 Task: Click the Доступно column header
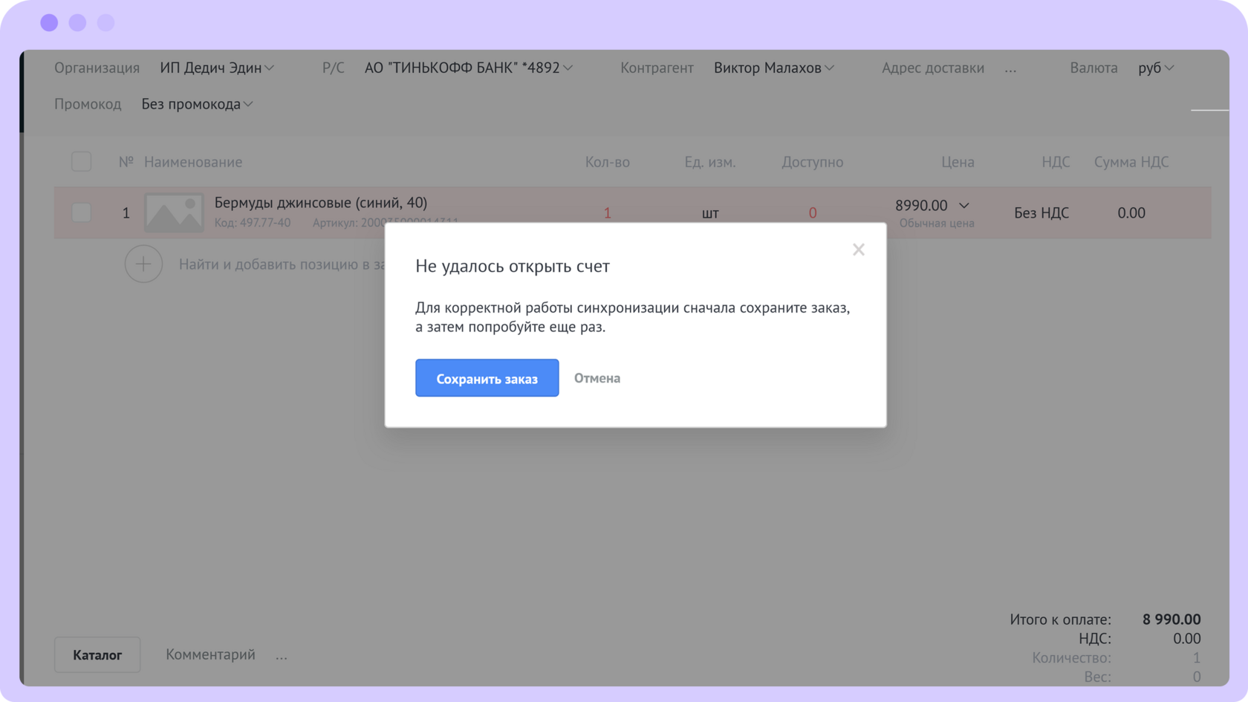(x=813, y=162)
